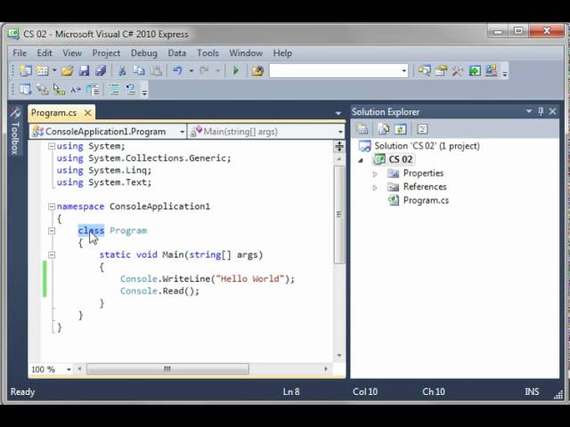570x427 pixels.
Task: Switch to the Program.cs editor tab
Action: pos(53,113)
